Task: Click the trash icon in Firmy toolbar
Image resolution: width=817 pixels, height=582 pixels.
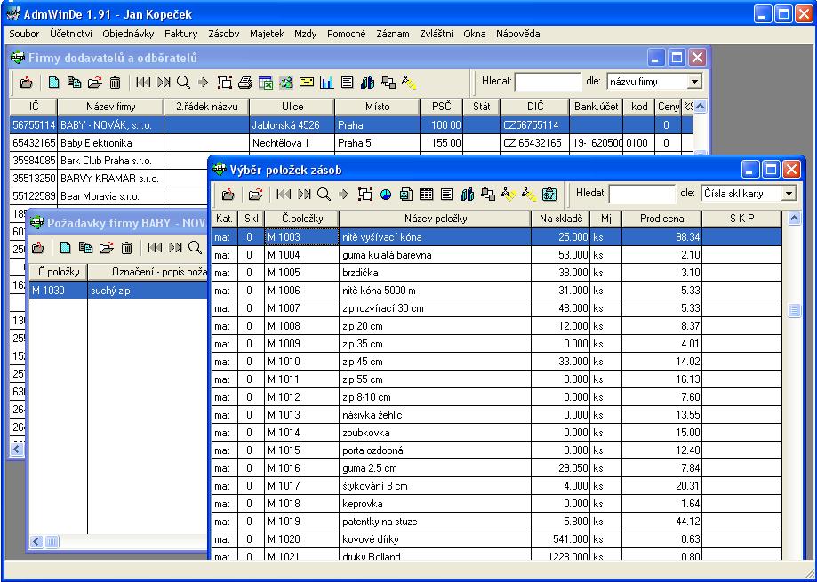Action: point(115,82)
